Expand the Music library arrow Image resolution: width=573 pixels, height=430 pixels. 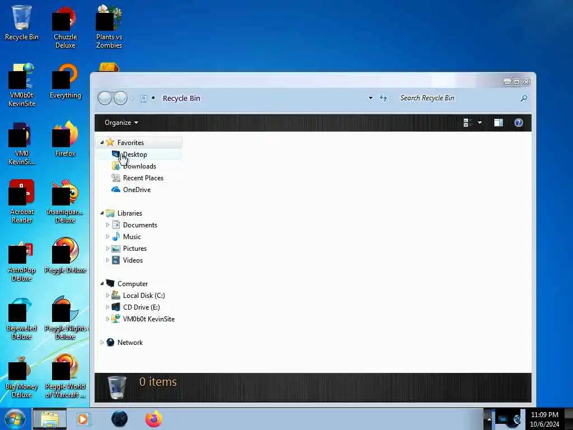(x=107, y=237)
